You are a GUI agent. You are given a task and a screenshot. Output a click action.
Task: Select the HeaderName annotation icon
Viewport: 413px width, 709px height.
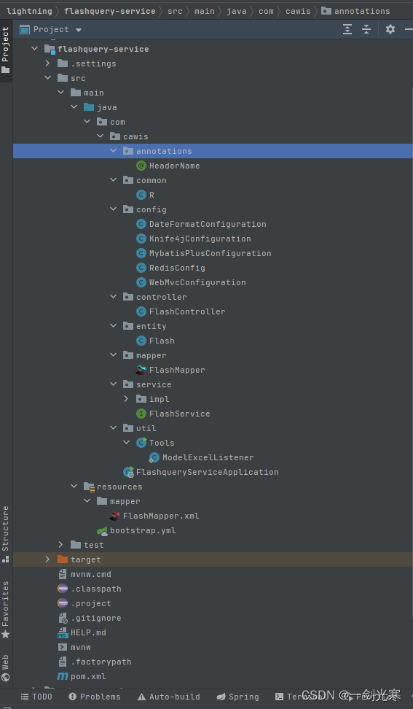coord(141,166)
